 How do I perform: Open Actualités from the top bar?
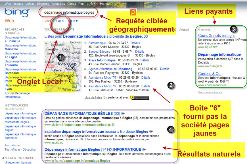coord(58,4)
